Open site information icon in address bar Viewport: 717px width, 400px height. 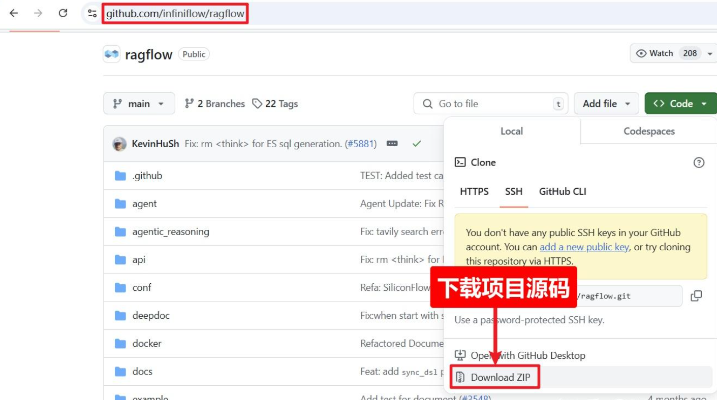tap(92, 13)
